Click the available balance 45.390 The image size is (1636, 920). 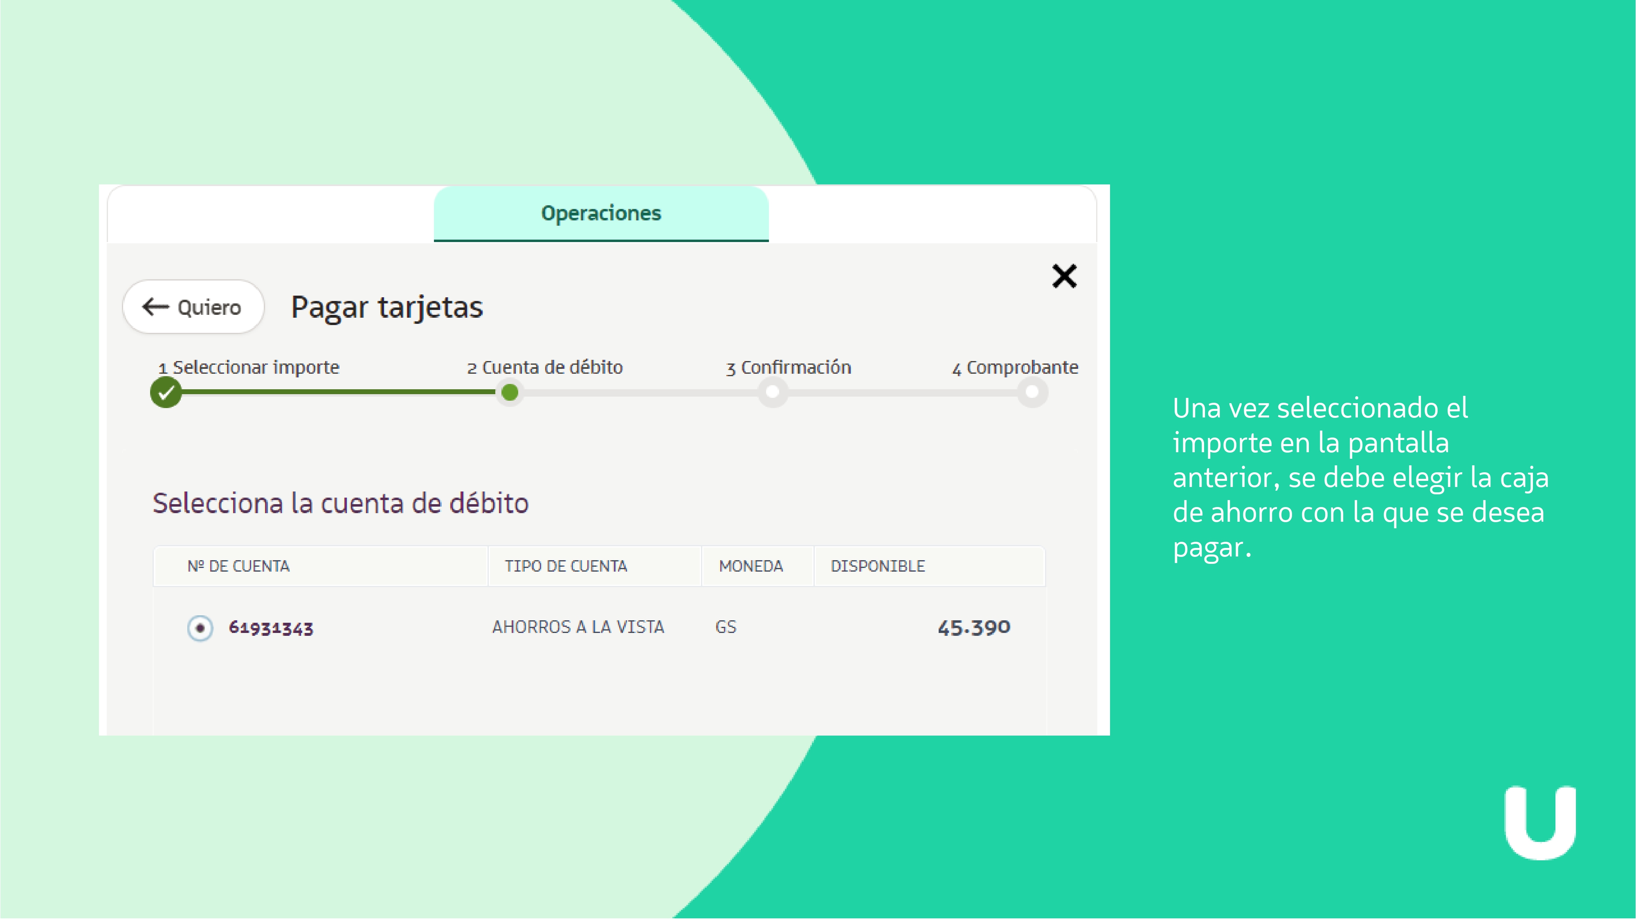point(973,627)
